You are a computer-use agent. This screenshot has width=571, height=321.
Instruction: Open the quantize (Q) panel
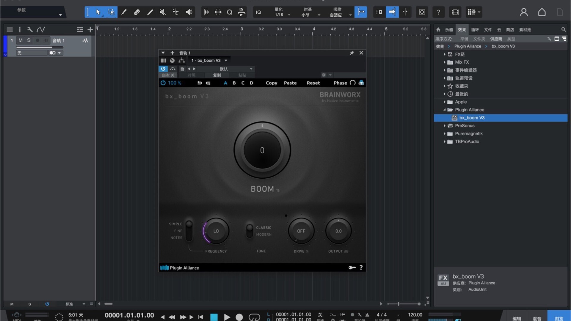click(x=230, y=12)
